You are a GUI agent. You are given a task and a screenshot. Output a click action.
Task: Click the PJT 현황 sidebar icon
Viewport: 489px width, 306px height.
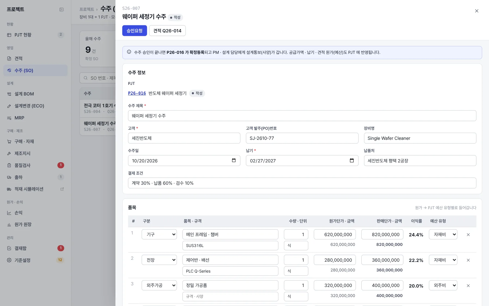[x=9, y=35]
